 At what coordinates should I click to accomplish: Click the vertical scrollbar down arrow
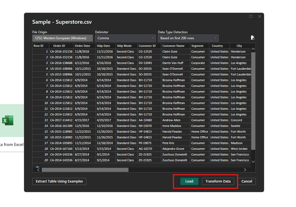coord(253,162)
